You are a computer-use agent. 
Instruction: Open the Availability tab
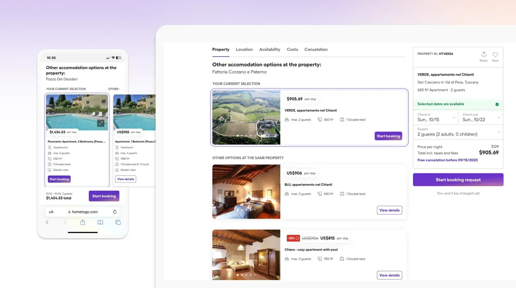270,49
